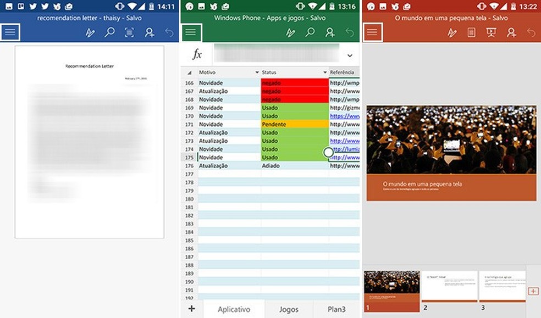Share the Excel workbook with people

pyautogui.click(x=330, y=33)
